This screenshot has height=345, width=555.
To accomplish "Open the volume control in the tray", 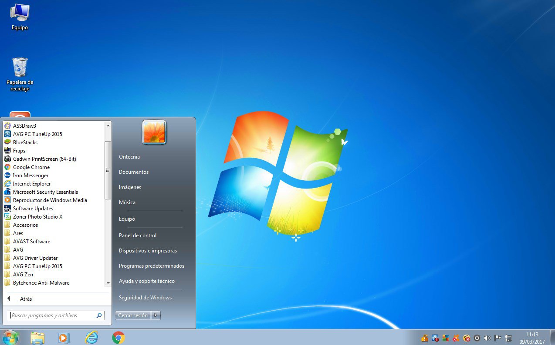I will 487,338.
